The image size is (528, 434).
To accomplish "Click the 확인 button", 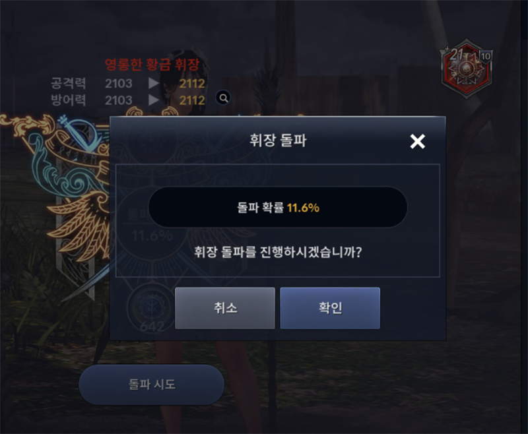I will click(x=330, y=308).
